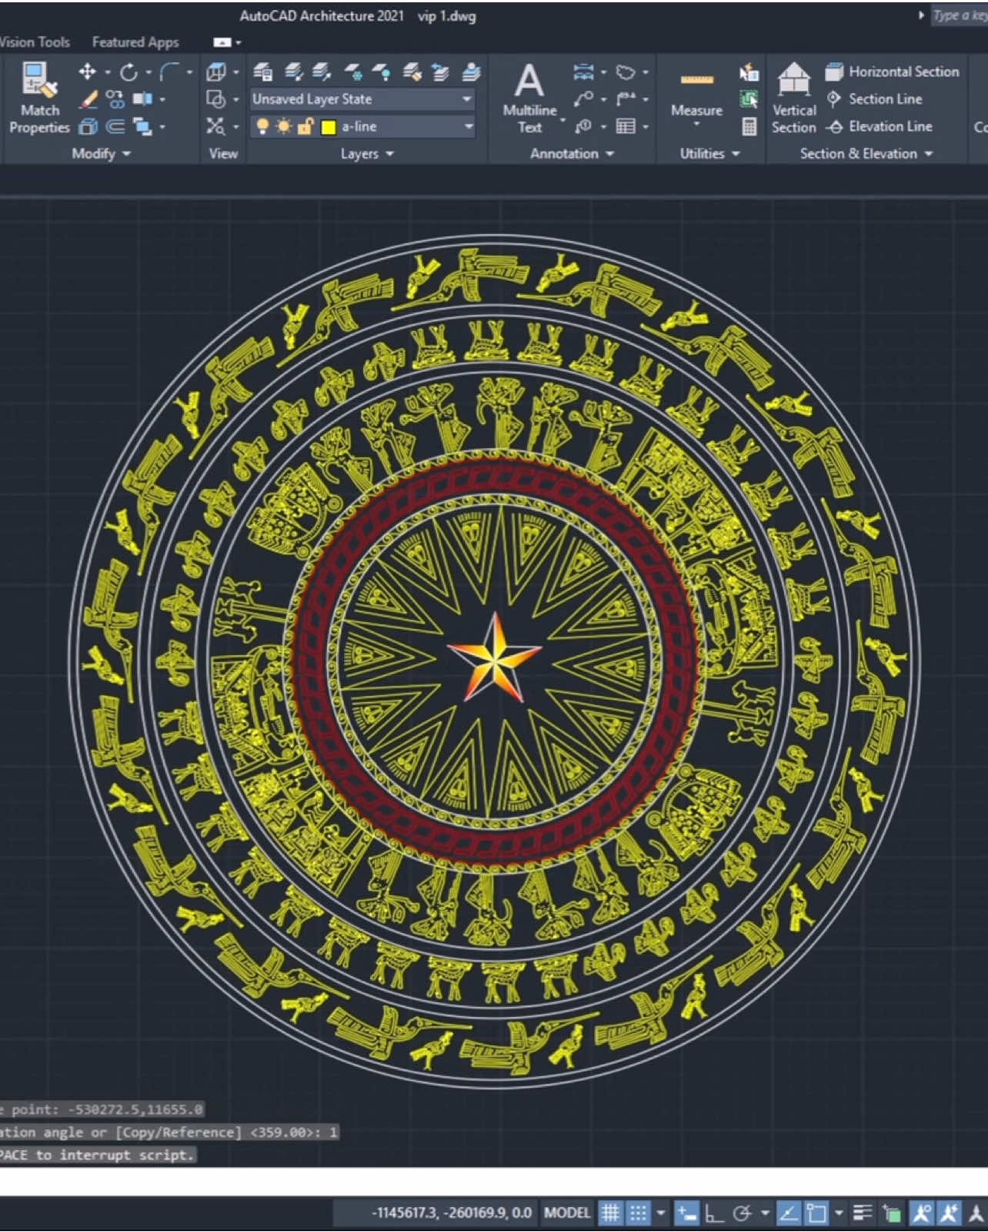Click the Measure tool

(696, 94)
